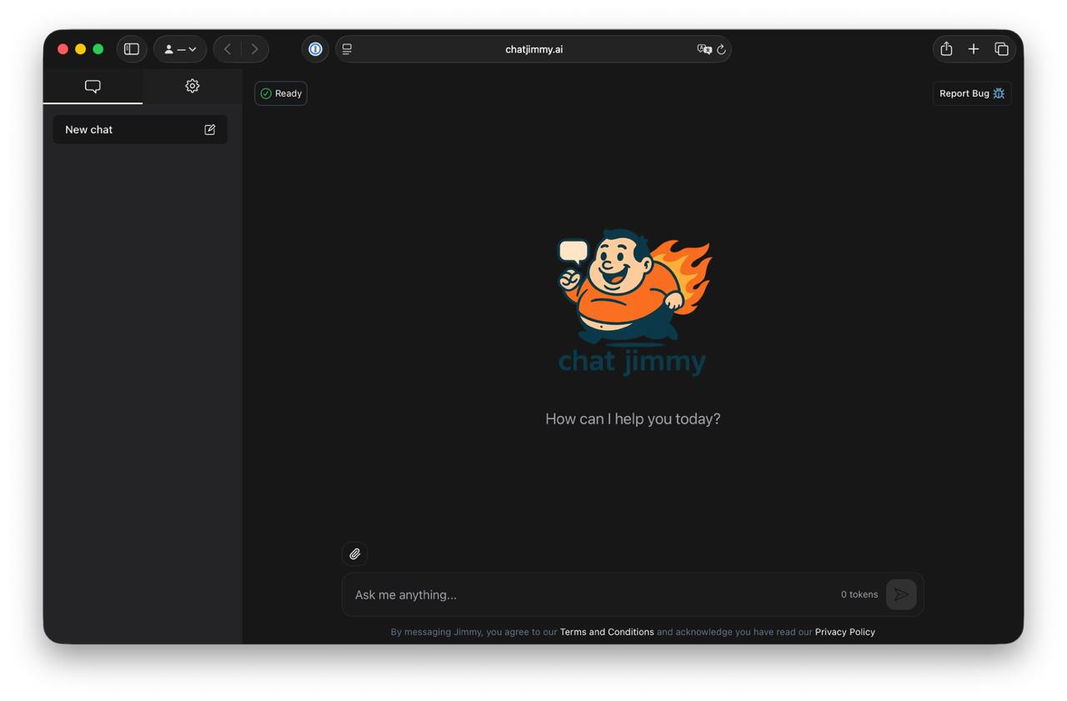This screenshot has height=701, width=1067.
Task: Switch to the settings gear tab
Action: click(193, 86)
